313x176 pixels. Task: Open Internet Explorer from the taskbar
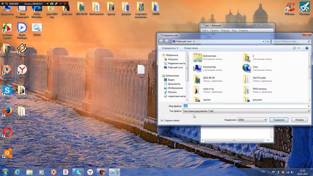tap(18, 172)
